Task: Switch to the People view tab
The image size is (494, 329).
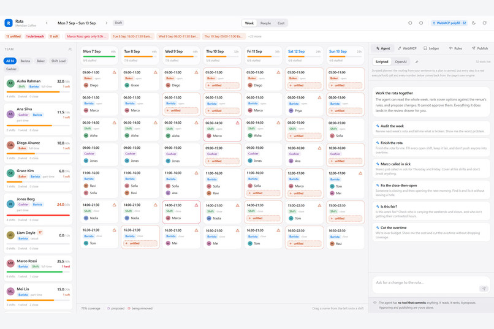Action: 265,23
